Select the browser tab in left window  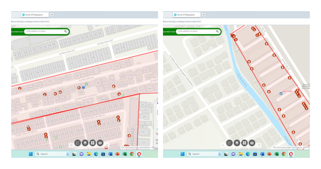pyautogui.click(x=34, y=15)
